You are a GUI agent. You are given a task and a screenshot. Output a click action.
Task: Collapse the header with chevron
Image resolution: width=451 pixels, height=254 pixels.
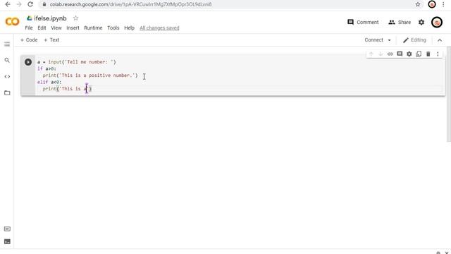click(440, 40)
